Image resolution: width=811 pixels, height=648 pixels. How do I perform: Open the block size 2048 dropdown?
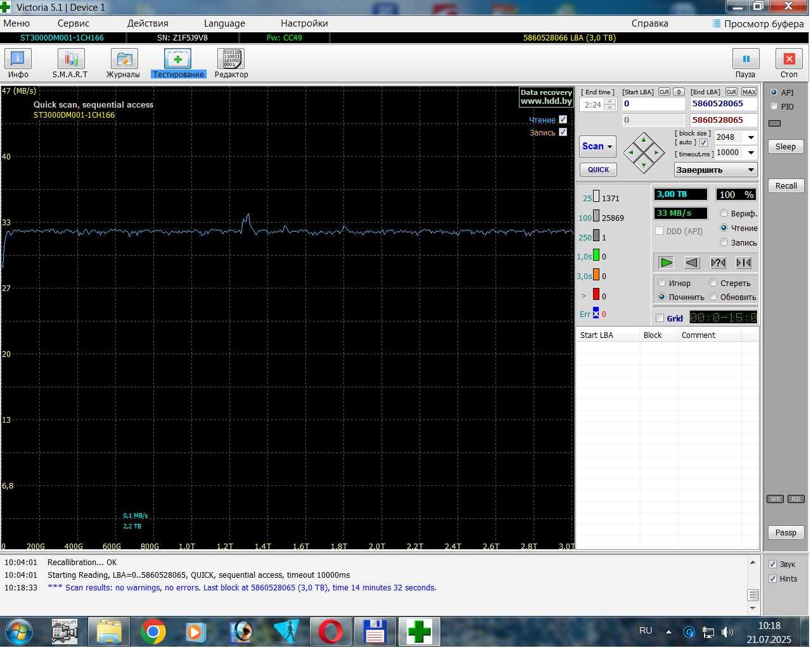pyautogui.click(x=751, y=137)
